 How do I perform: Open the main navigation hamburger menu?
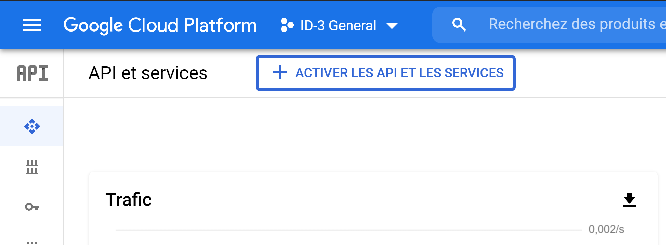tap(32, 25)
